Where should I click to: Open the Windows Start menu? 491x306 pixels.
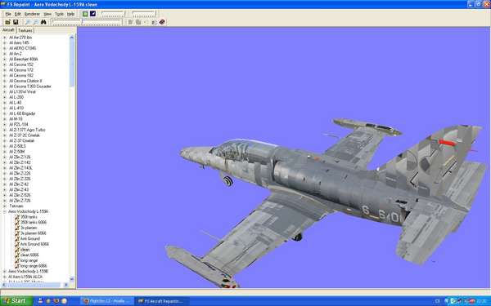tap(16, 301)
